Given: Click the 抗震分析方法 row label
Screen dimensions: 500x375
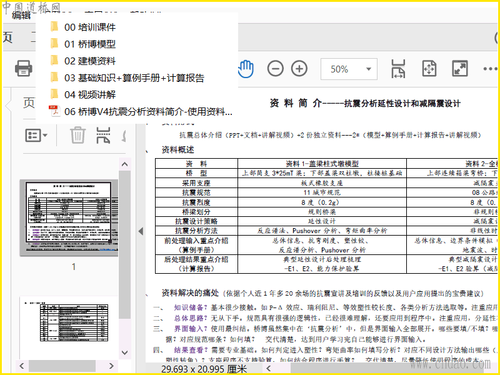Looking at the screenshot, I should 196,231.
